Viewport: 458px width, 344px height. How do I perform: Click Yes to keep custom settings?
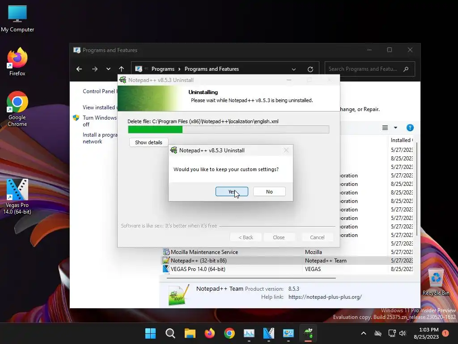click(232, 192)
